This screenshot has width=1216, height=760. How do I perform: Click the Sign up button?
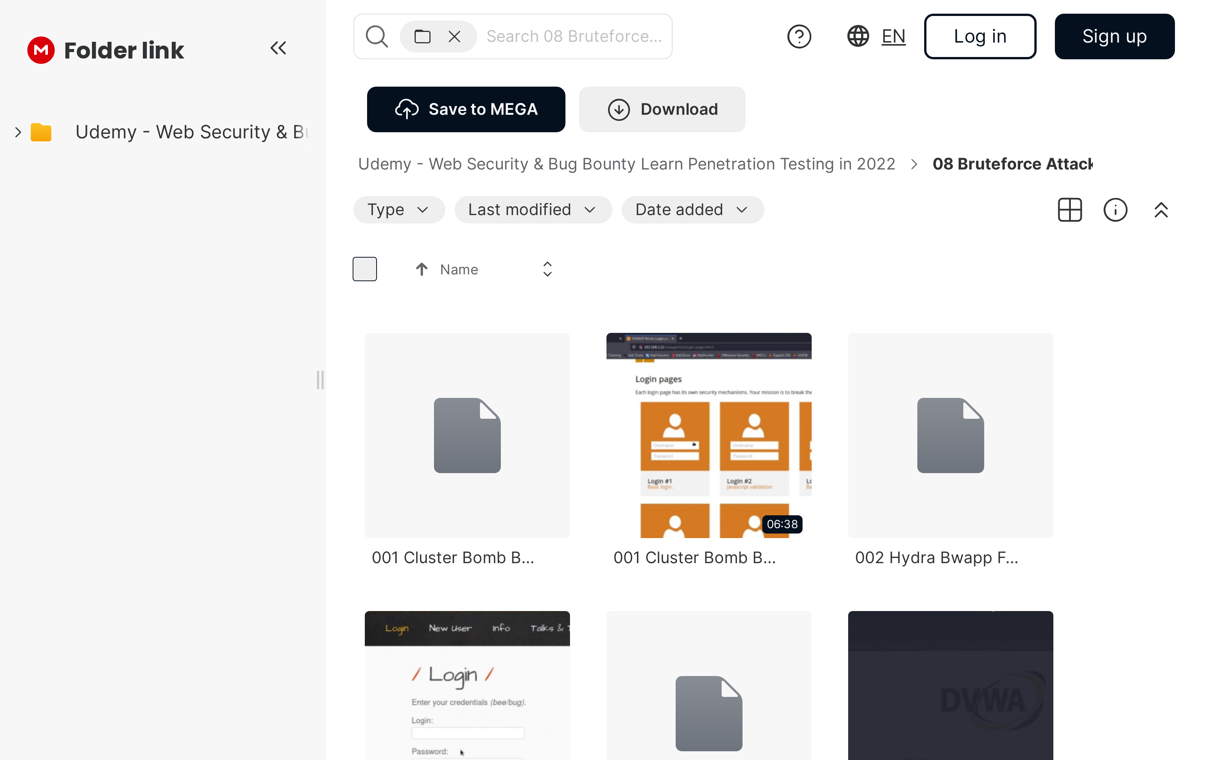(1115, 37)
